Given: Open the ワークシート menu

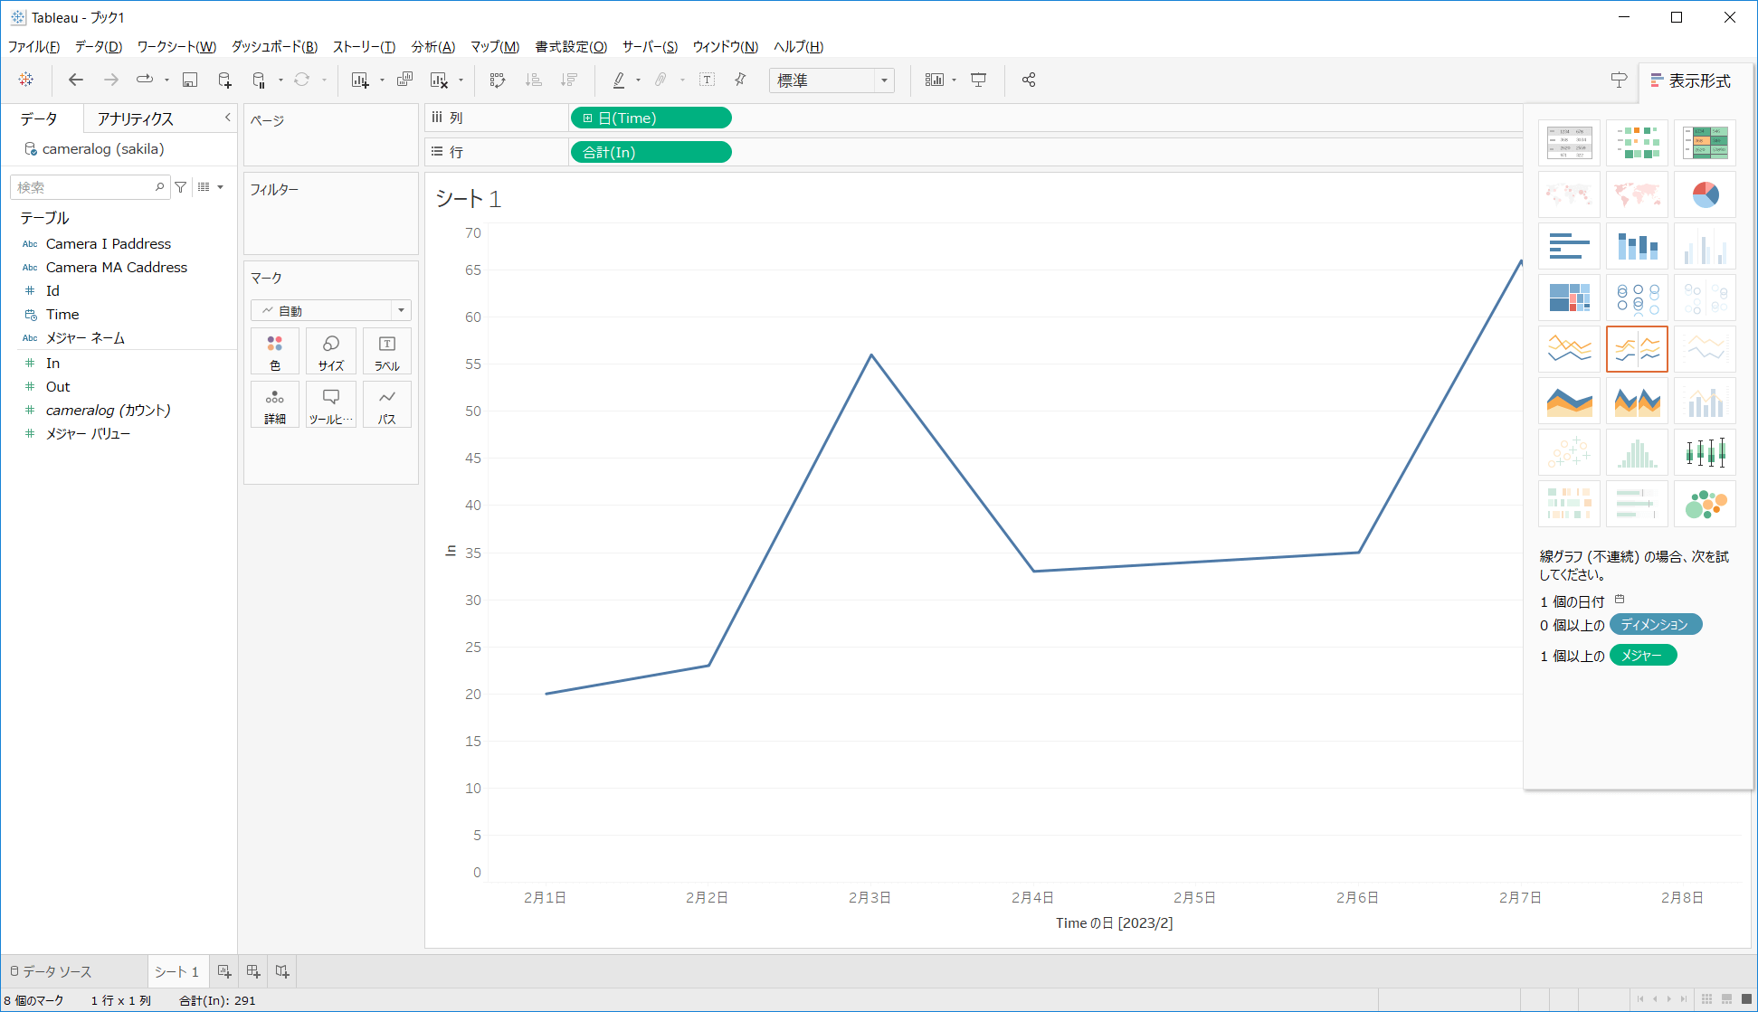Looking at the screenshot, I should coord(176,47).
